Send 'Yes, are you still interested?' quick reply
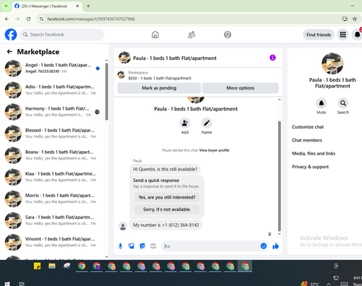The height and width of the screenshot is (286, 362). [x=167, y=197]
